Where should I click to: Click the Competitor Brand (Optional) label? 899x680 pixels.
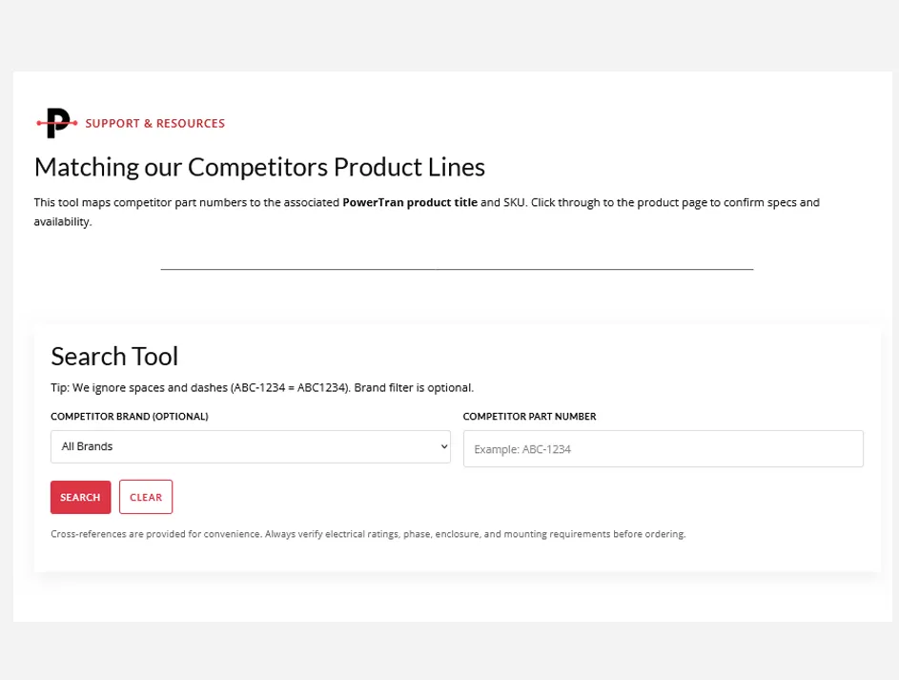(x=129, y=417)
